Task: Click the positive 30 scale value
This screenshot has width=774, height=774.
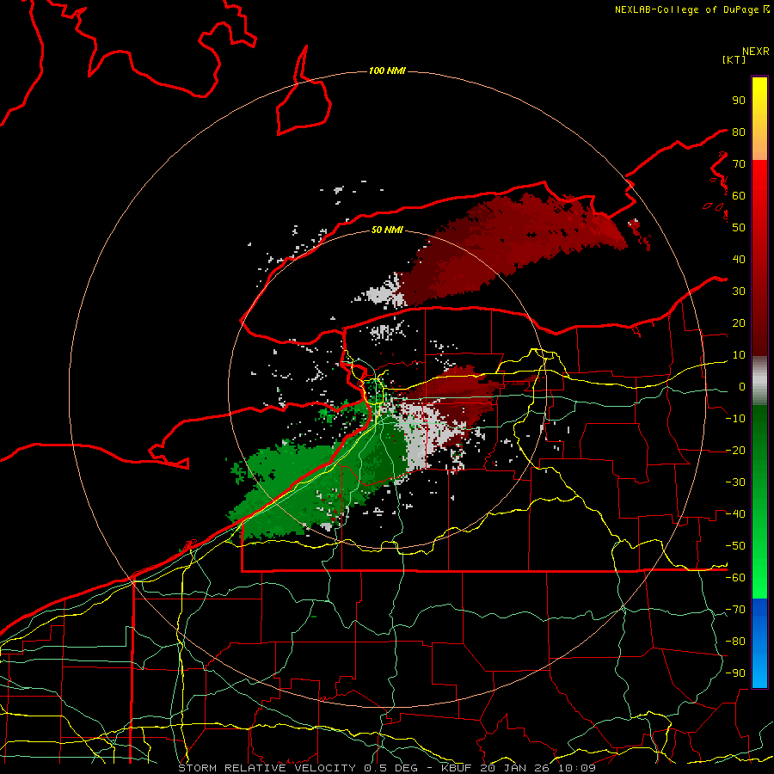Action: tap(739, 292)
